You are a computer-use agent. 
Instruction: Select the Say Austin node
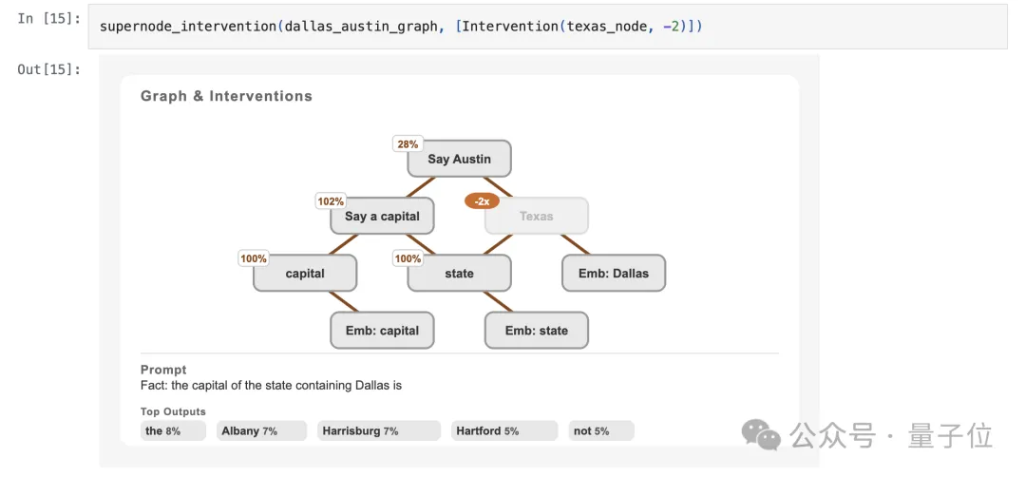459,160
